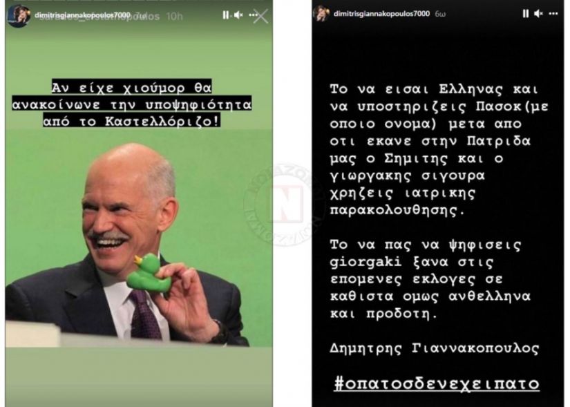
Task: Open dimitrisgiannakopoulos7000 username on right story
Action: (x=381, y=13)
